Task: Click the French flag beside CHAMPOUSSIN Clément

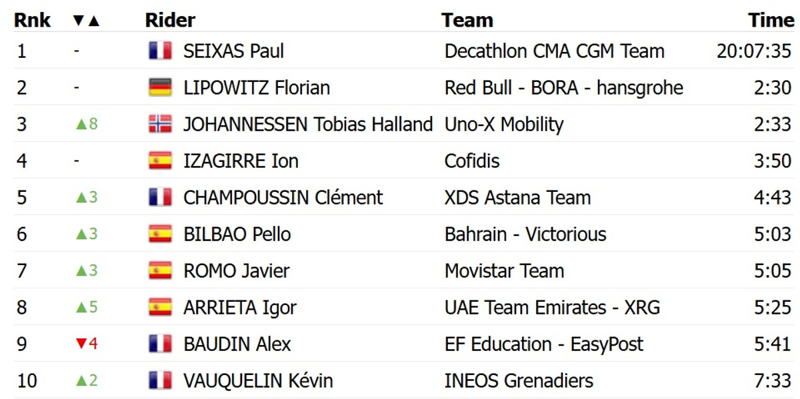Action: click(160, 198)
